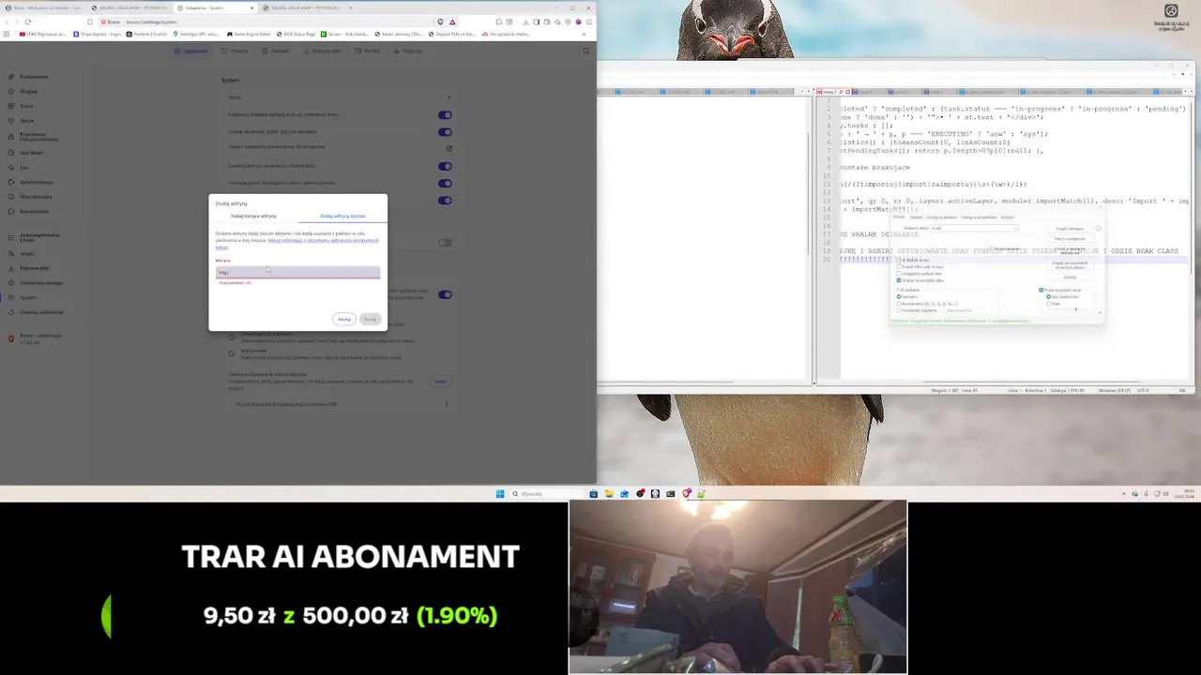This screenshot has width=1201, height=675.
Task: Select Maksymalne memory saver radio option
Action: [x=232, y=353]
